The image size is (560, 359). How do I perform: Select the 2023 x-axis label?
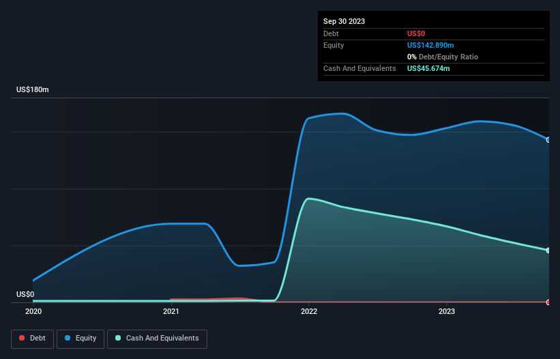click(x=447, y=311)
